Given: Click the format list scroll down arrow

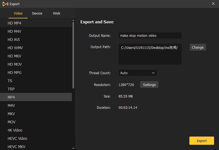Looking at the screenshot, I should [73, 148].
